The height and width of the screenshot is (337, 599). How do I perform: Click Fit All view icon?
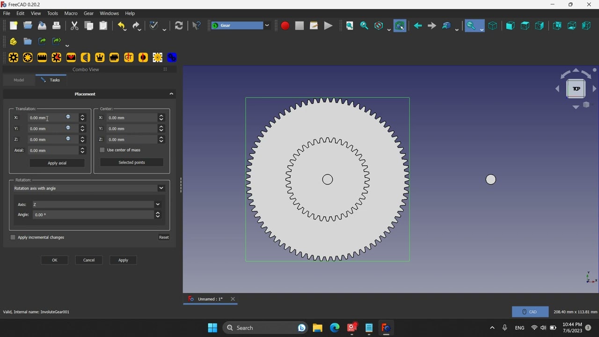pyautogui.click(x=350, y=26)
